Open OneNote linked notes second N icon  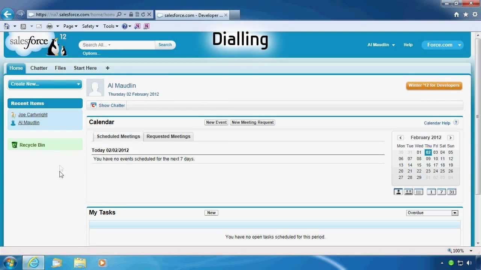pyautogui.click(x=146, y=26)
